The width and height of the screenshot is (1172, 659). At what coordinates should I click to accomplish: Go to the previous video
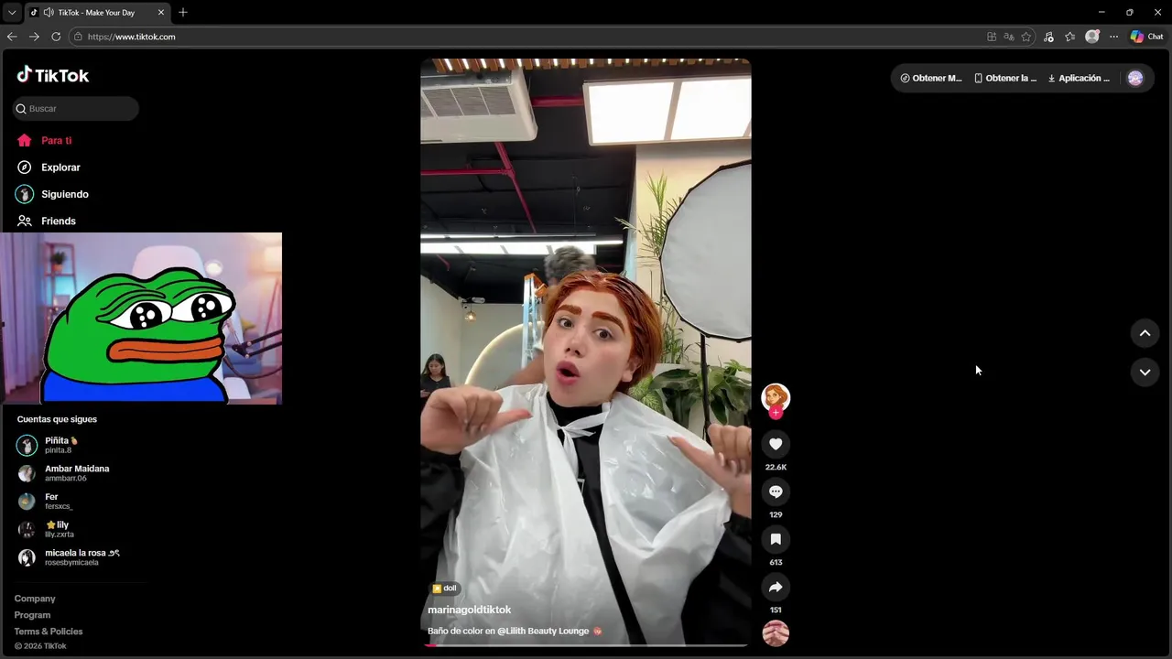[x=1145, y=333]
